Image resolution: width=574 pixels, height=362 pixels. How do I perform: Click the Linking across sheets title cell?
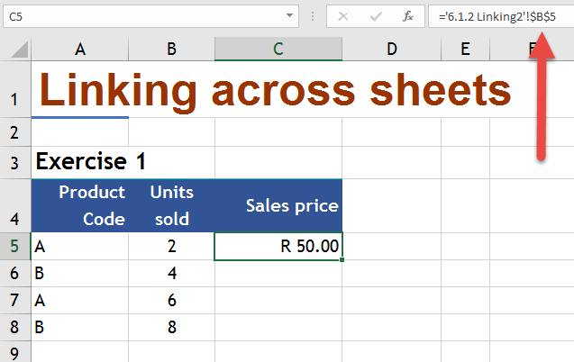tap(270, 90)
